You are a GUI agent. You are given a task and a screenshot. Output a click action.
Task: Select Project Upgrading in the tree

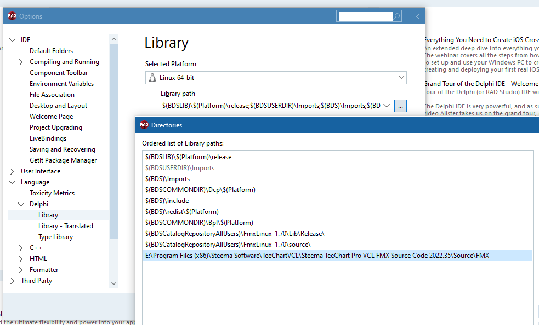(56, 127)
